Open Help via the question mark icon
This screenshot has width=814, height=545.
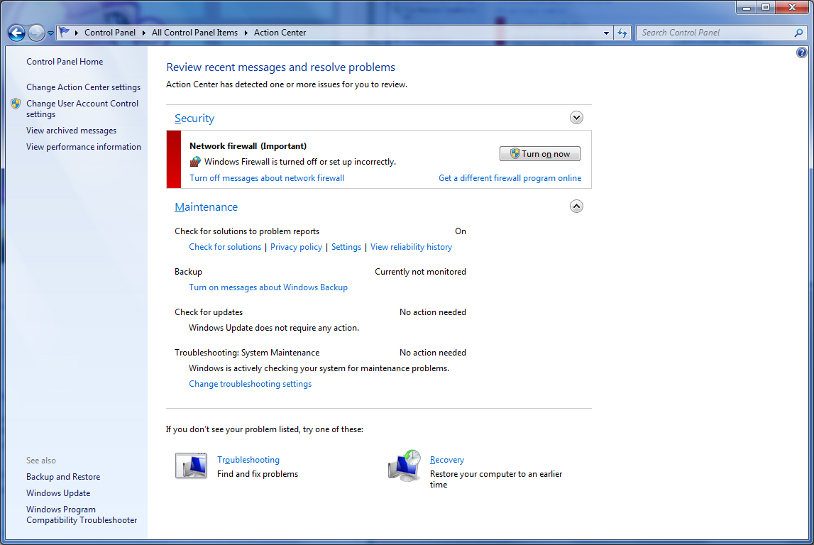pos(801,53)
